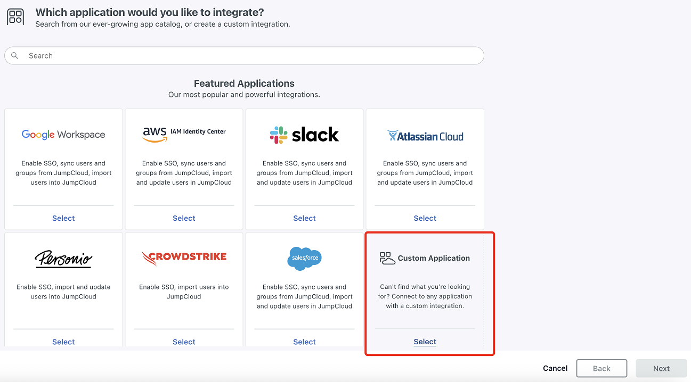The height and width of the screenshot is (382, 691).
Task: Click the Back button
Action: tap(601, 368)
